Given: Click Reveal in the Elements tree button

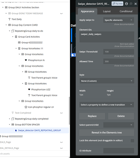Looking at the screenshot, I should click(107, 132).
